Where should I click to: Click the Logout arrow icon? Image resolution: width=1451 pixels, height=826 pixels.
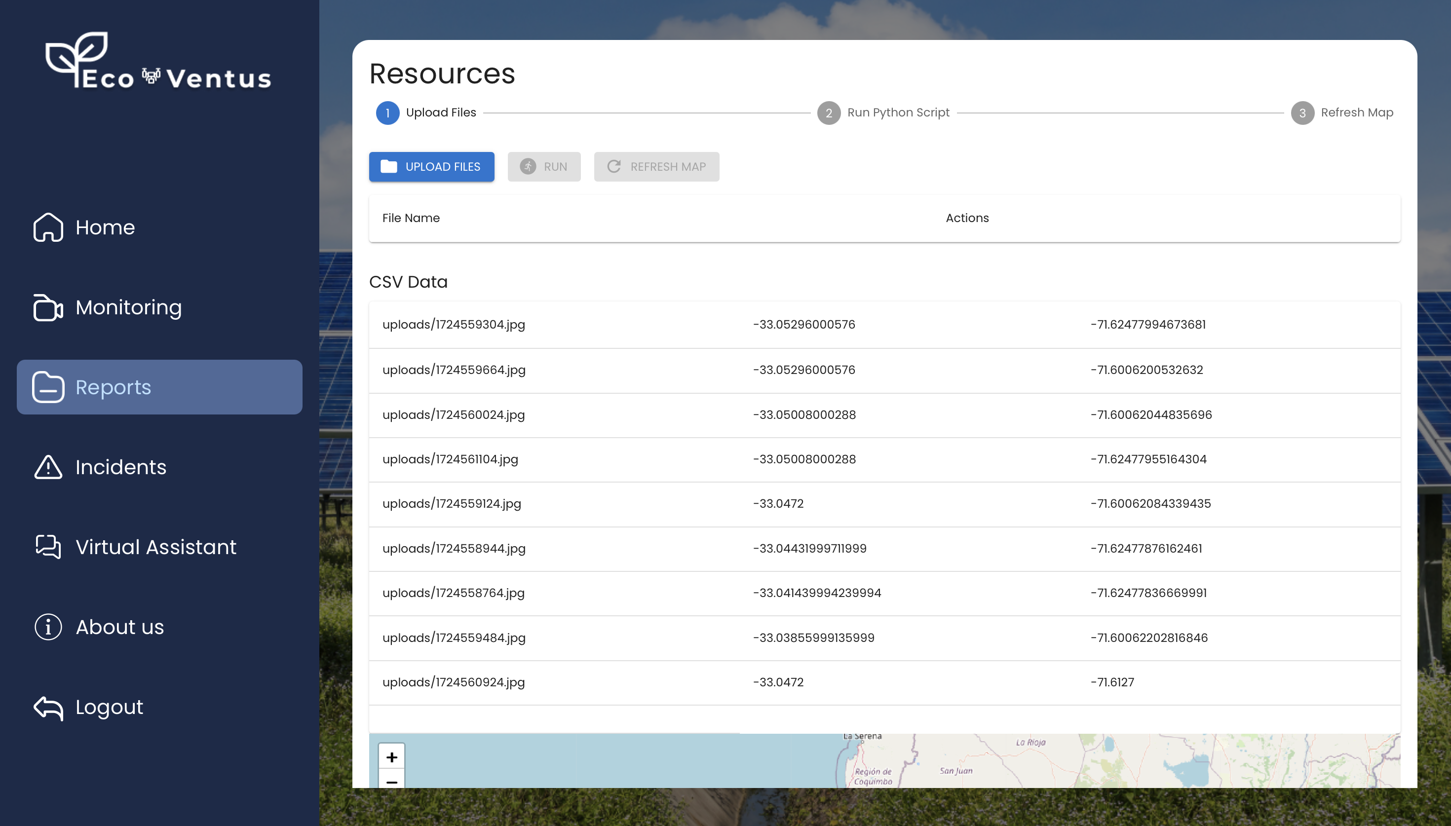coord(48,707)
